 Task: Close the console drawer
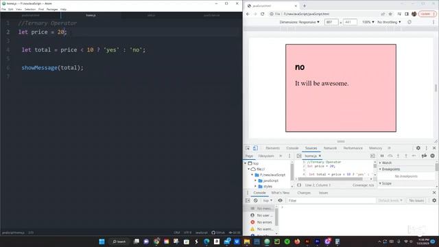tap(434, 193)
